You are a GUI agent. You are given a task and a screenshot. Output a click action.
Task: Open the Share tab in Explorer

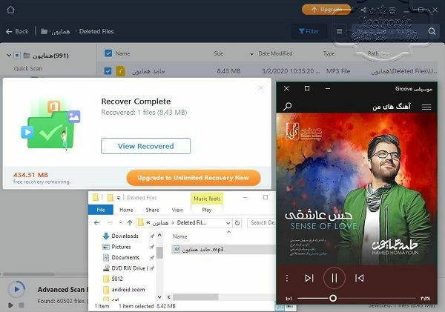pos(152,210)
